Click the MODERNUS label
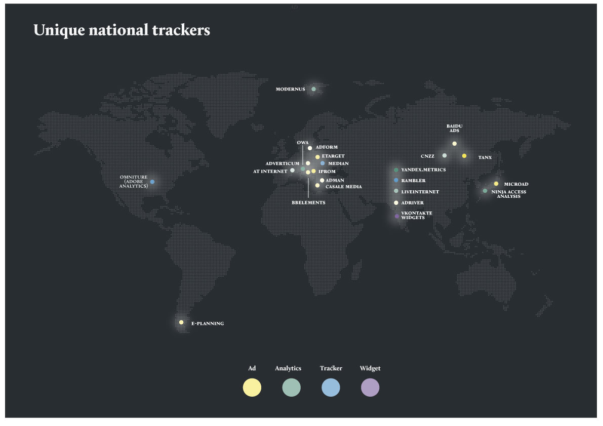 click(x=290, y=89)
